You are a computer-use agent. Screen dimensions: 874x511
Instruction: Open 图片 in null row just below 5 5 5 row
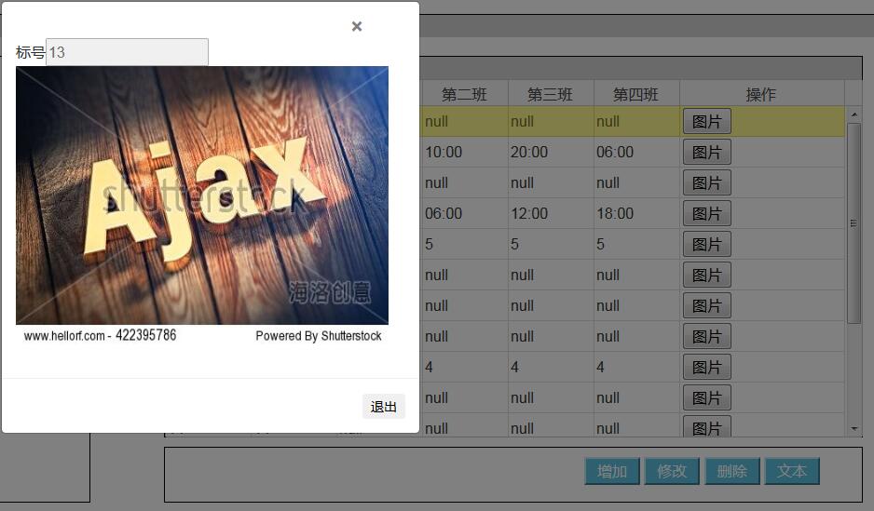tap(707, 275)
